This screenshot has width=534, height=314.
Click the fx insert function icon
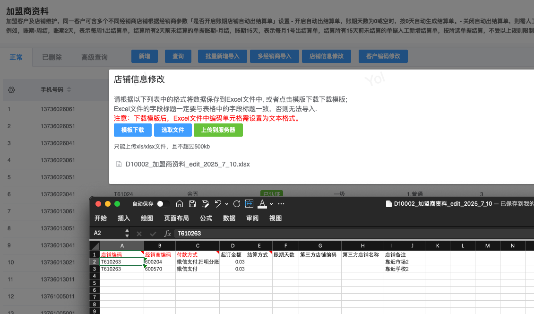(x=167, y=233)
